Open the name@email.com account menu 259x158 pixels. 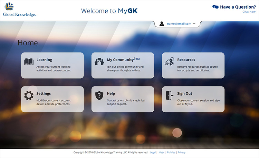click(x=179, y=24)
